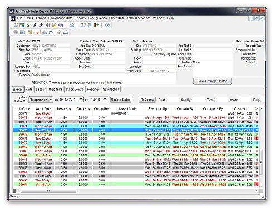This screenshot has width=274, height=208.
Task: Click the Complete By column header
Action: [x=213, y=109]
